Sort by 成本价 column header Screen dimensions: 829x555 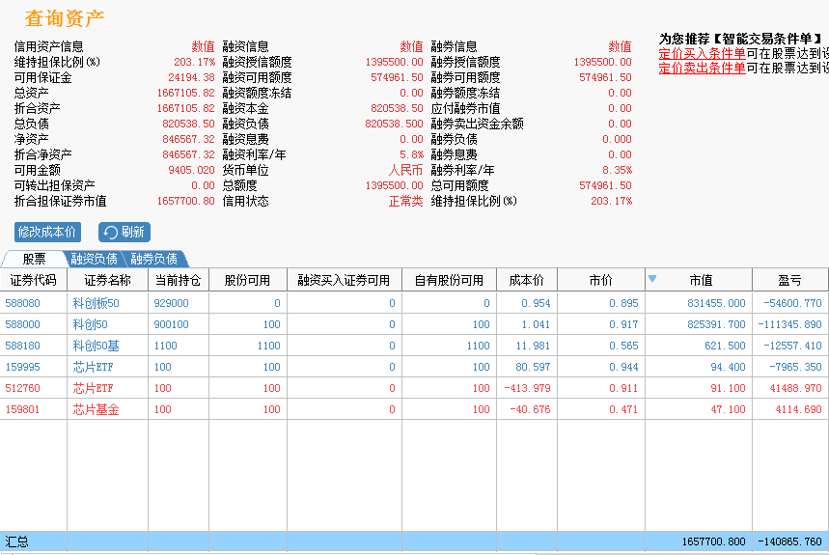pos(527,280)
